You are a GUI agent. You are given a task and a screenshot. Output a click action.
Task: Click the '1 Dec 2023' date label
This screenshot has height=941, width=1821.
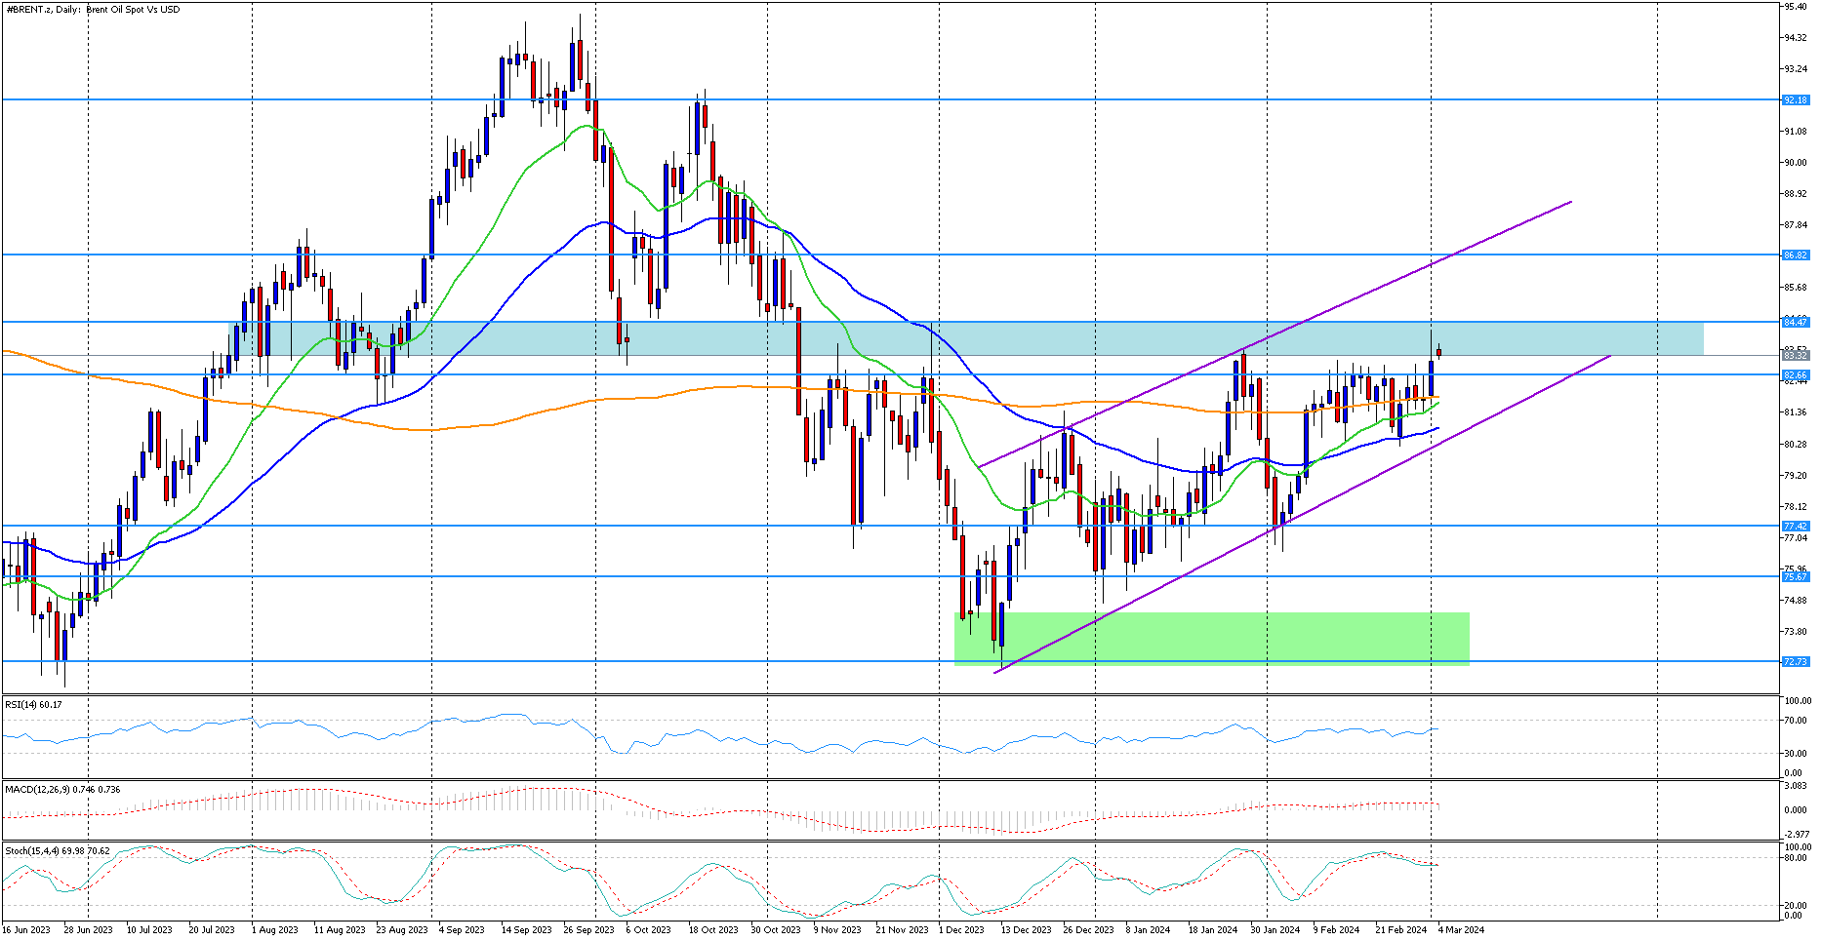pyautogui.click(x=962, y=930)
